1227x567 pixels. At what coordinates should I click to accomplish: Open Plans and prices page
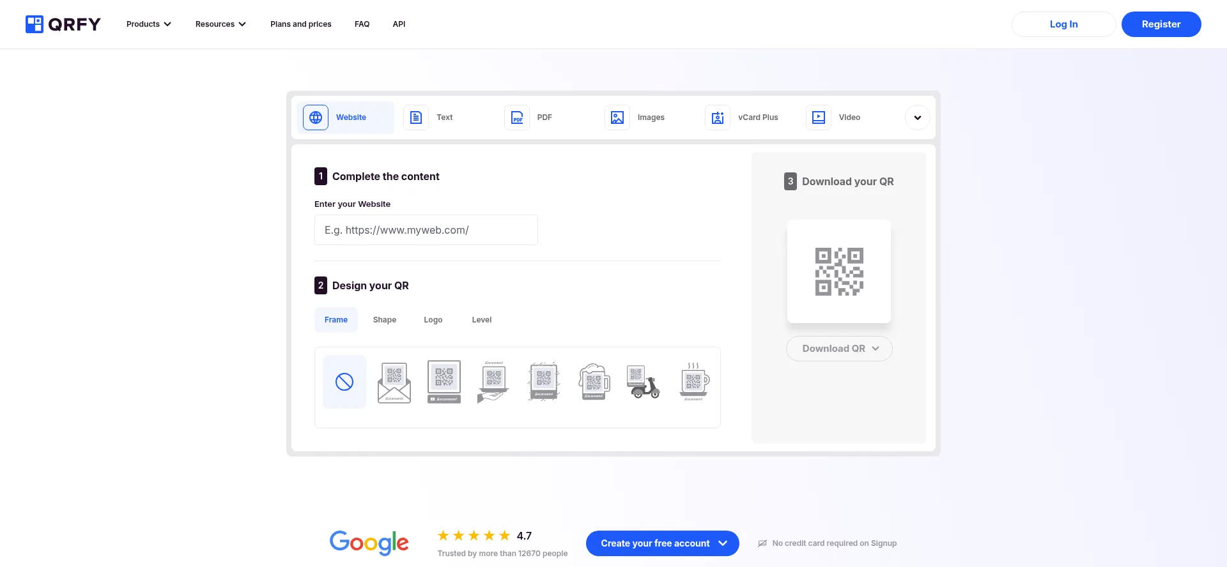(301, 24)
